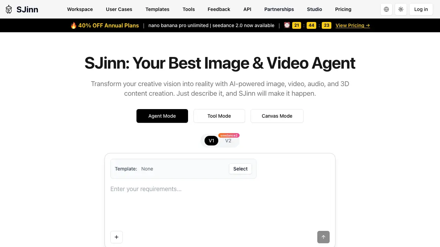Open Studio from the navigation bar
Screen dimensions: 440x247
click(315, 9)
